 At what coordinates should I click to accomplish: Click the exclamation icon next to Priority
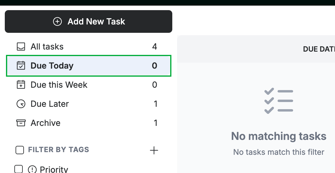32,169
